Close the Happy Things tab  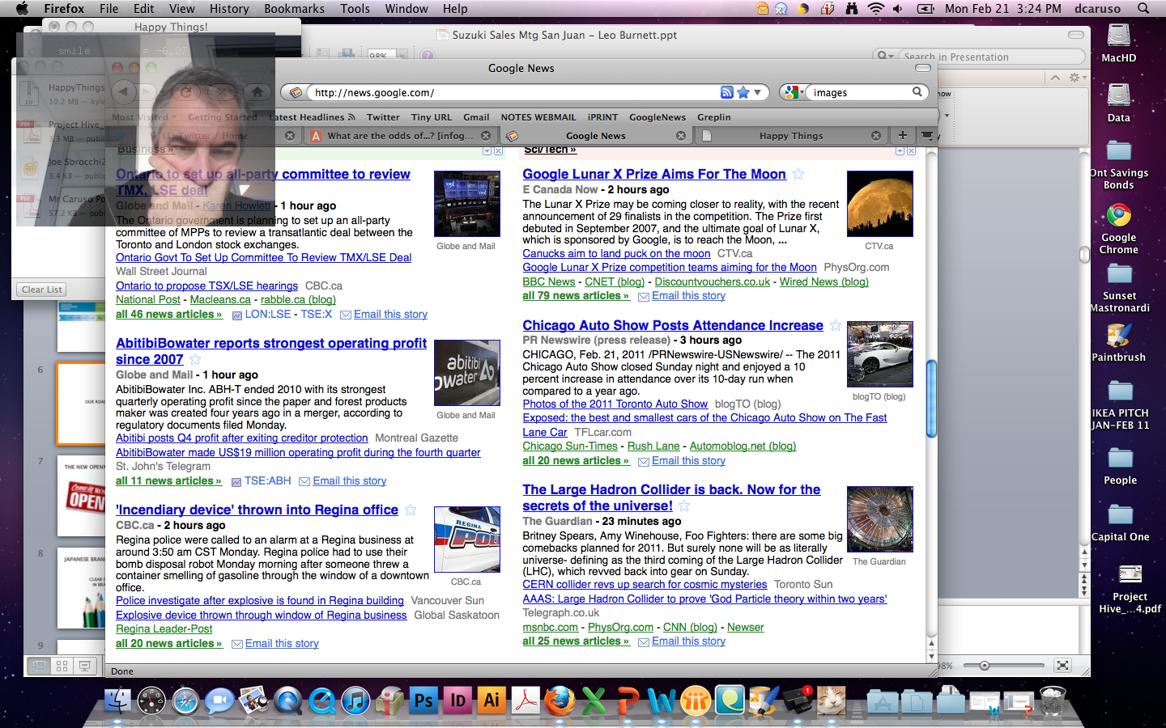pyautogui.click(x=876, y=136)
